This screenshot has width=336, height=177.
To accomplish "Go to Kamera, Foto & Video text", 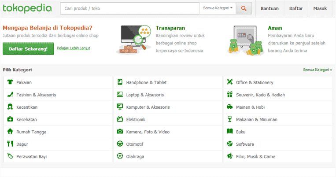I will point(148,132).
